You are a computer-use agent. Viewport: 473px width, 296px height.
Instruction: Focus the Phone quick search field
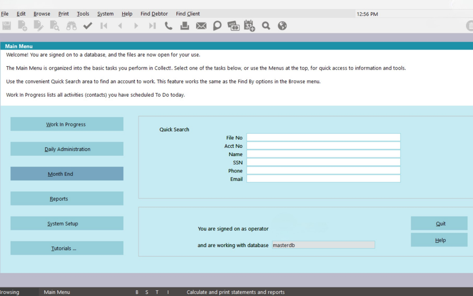324,171
